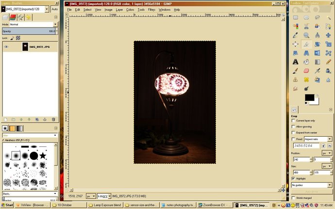335x209 pixels.
Task: Click the delete layer trash icon
Action: coord(53,120)
